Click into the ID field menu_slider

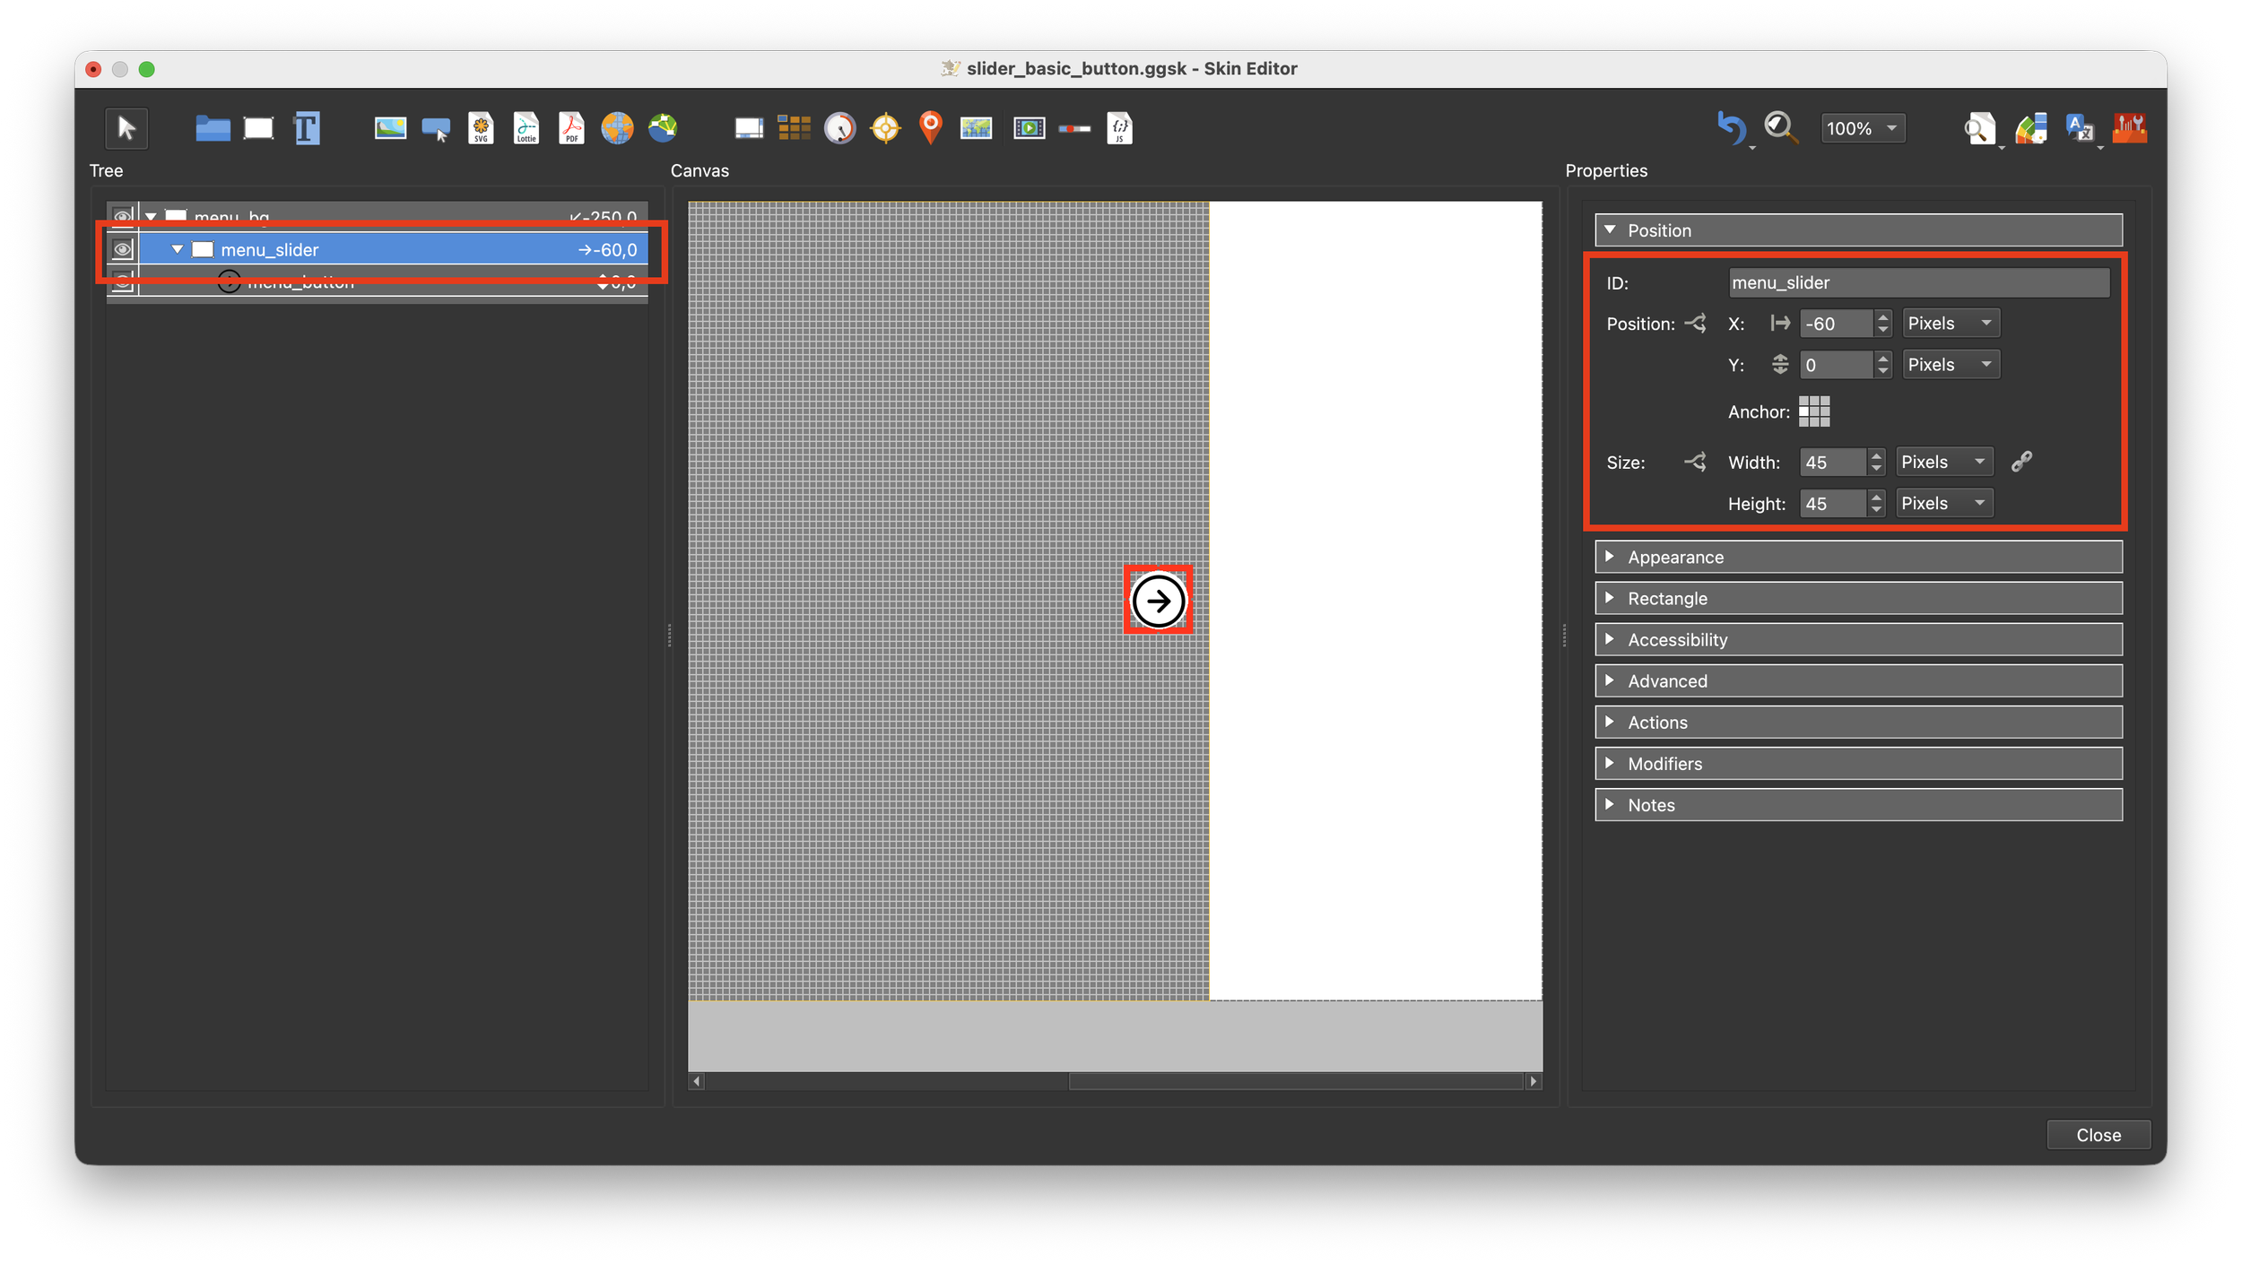pyautogui.click(x=1918, y=282)
